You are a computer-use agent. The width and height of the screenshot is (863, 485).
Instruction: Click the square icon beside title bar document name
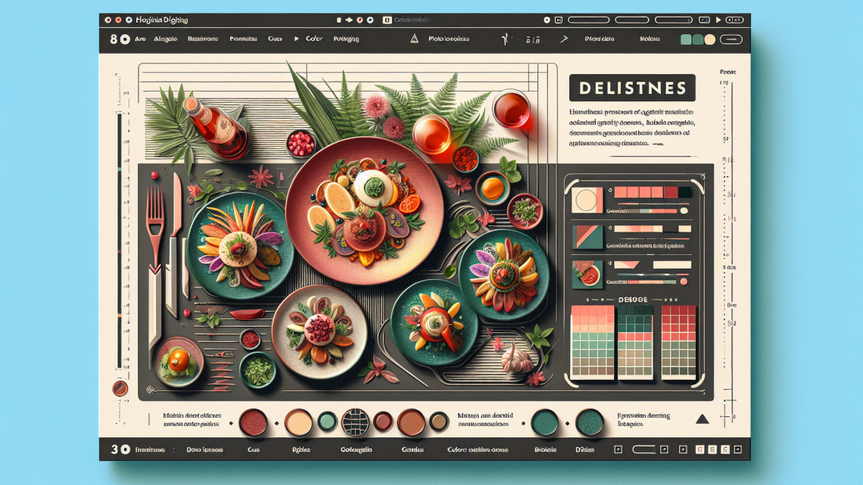(x=388, y=20)
